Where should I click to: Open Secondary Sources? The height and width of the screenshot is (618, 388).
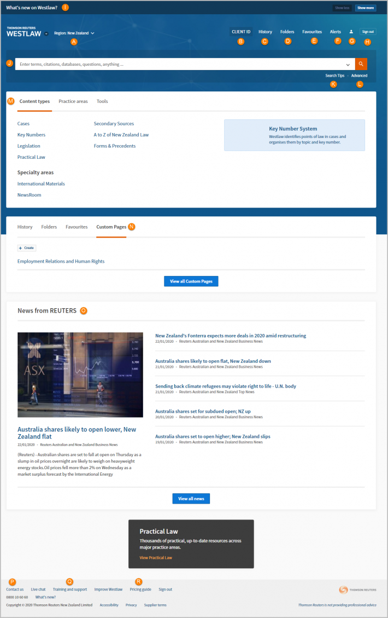click(114, 124)
